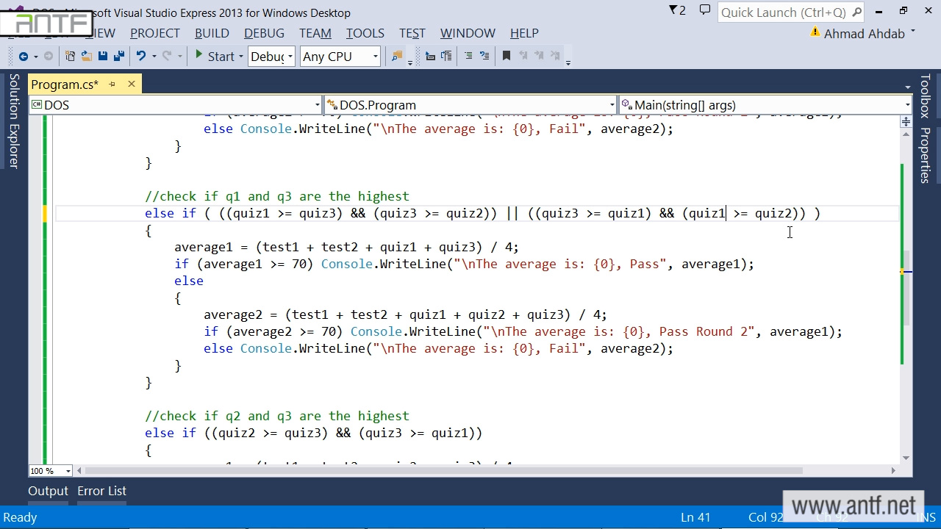Image resolution: width=941 pixels, height=529 pixels.
Task: Click the Comment out selected lines icon
Action: click(x=468, y=57)
